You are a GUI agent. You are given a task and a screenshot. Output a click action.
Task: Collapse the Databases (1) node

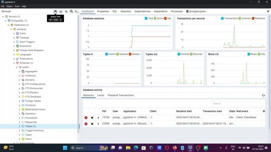click(8, 25)
